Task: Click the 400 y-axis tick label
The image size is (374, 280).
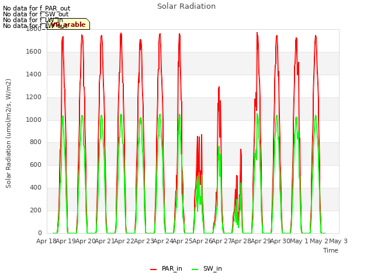Action: [36, 188]
